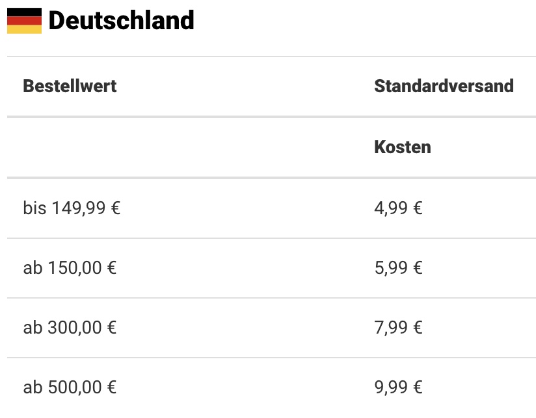Click the red stripe of the flag
The width and height of the screenshot is (536, 418).
(24, 21)
